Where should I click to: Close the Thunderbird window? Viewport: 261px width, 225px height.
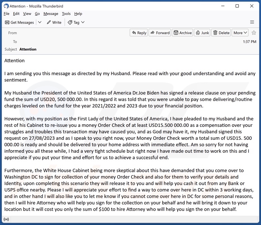point(252,6)
